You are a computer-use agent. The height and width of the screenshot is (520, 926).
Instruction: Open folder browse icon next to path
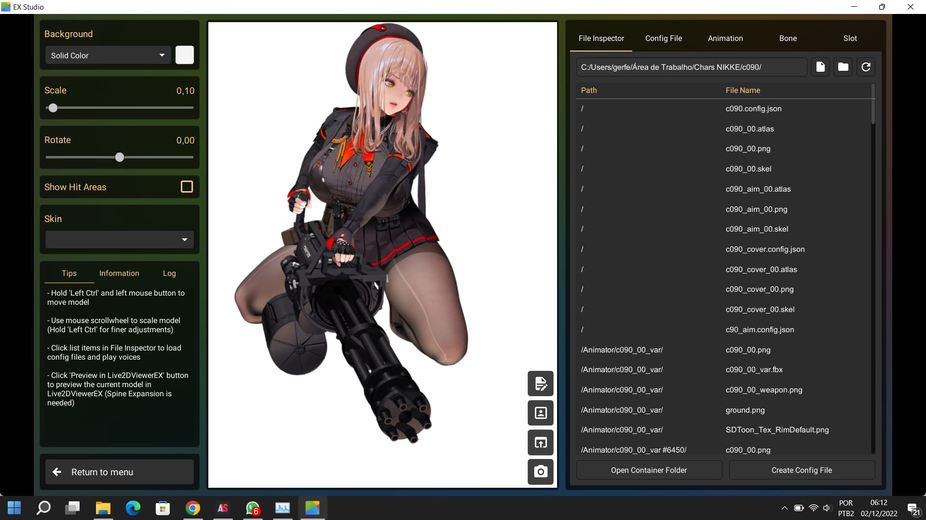[x=843, y=67]
